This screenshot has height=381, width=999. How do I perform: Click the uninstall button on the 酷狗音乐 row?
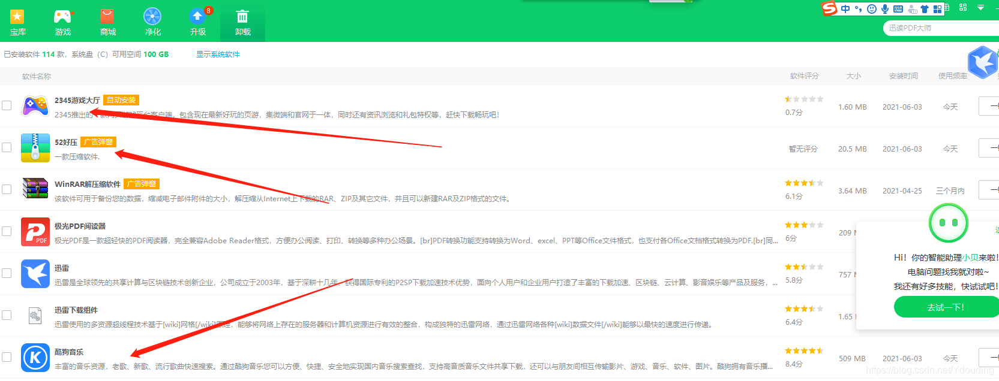click(x=989, y=358)
